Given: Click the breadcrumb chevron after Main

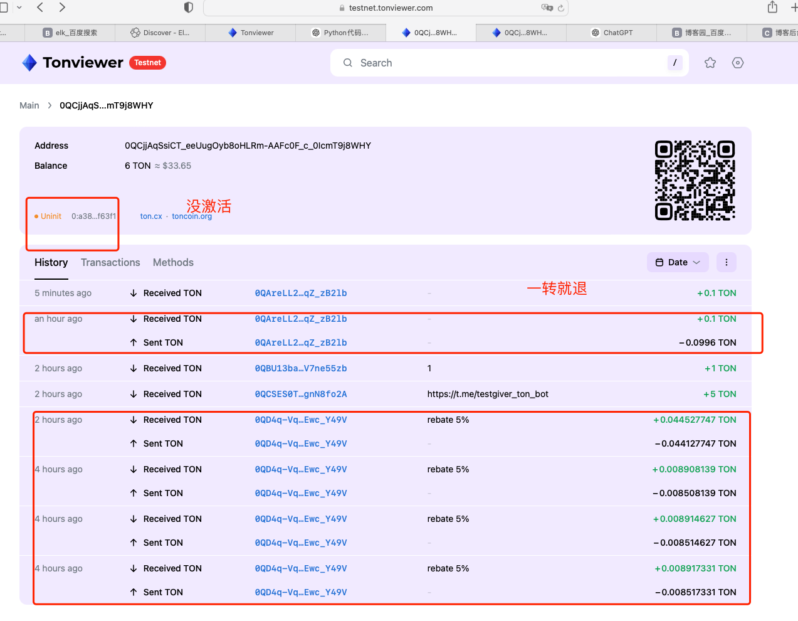Looking at the screenshot, I should point(50,105).
